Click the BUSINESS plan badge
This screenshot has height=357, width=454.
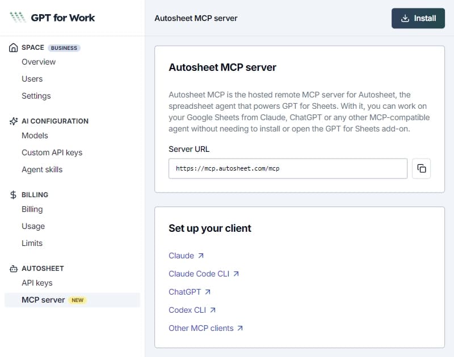click(64, 48)
